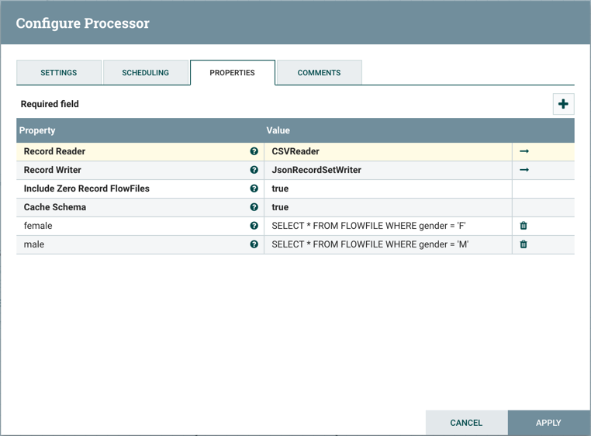
Task: Go to CSVReader service via arrow icon
Action: (x=524, y=151)
